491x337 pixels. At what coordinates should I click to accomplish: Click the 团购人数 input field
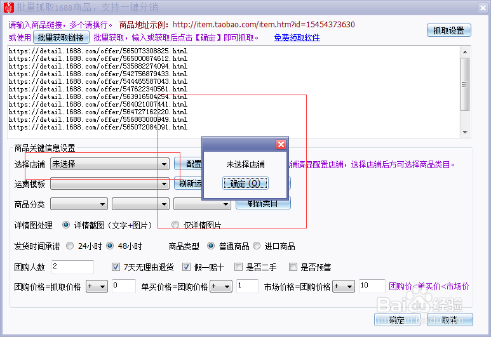(x=72, y=267)
